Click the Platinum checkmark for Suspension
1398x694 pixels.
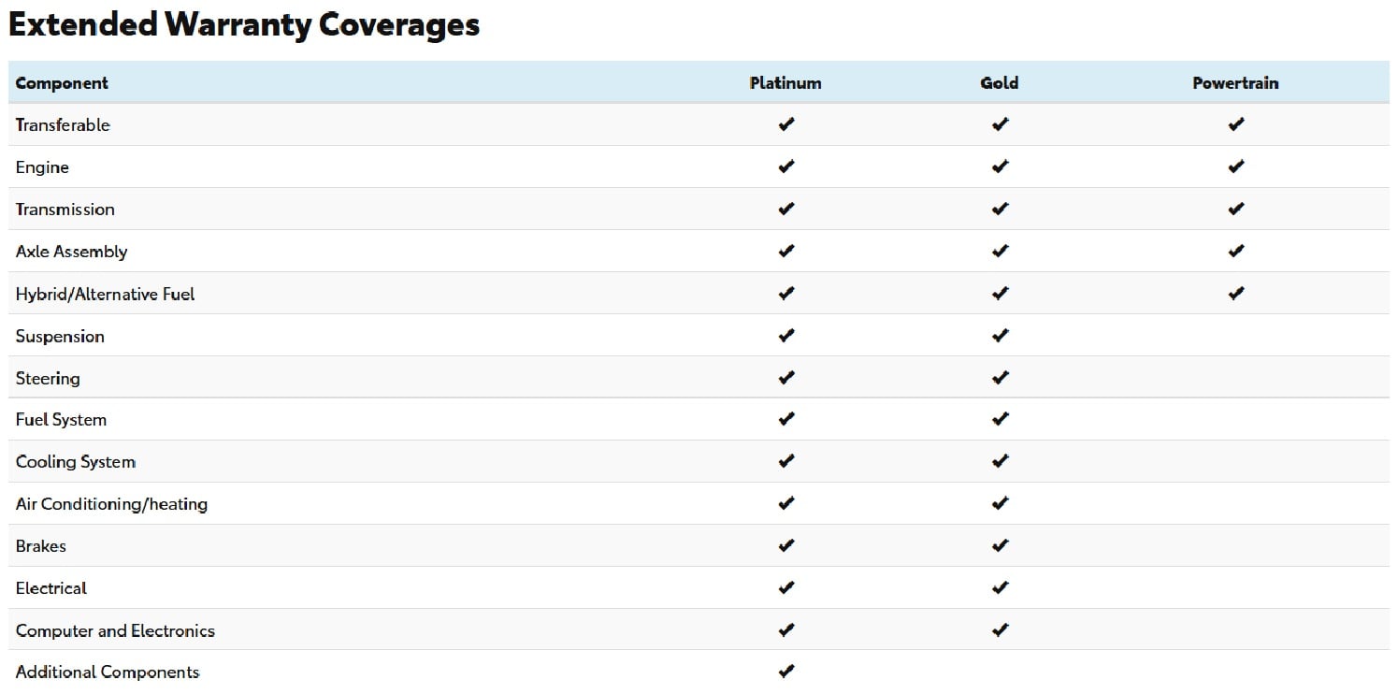click(785, 335)
